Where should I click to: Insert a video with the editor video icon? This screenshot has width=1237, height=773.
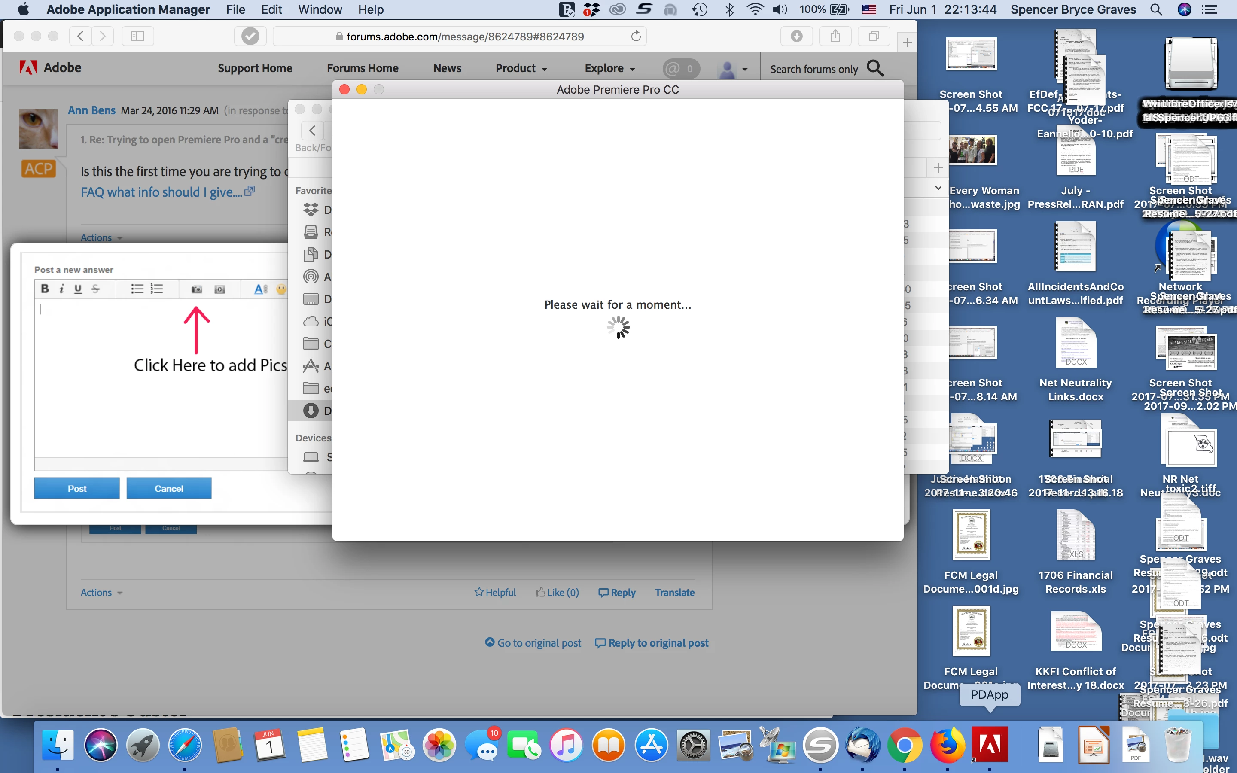(x=220, y=289)
